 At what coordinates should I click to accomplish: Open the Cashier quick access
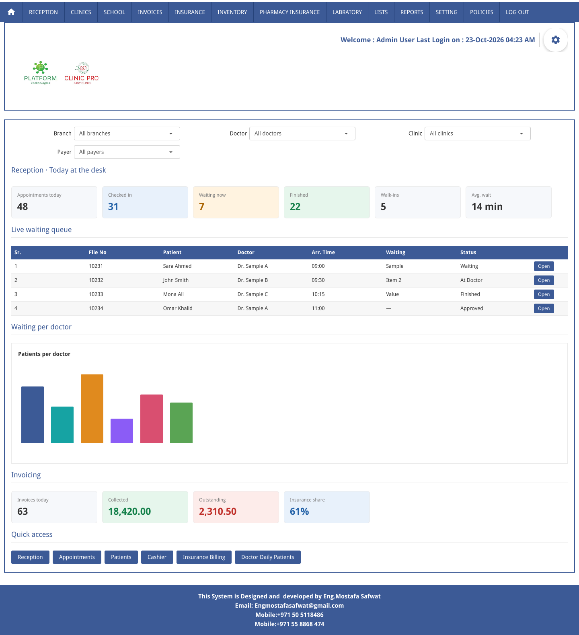[157, 557]
